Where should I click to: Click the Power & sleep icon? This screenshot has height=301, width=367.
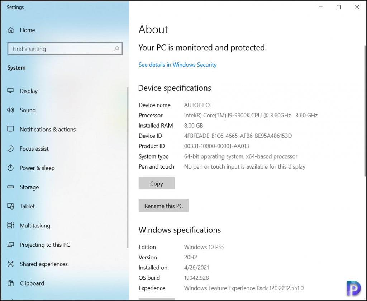coord(10,168)
